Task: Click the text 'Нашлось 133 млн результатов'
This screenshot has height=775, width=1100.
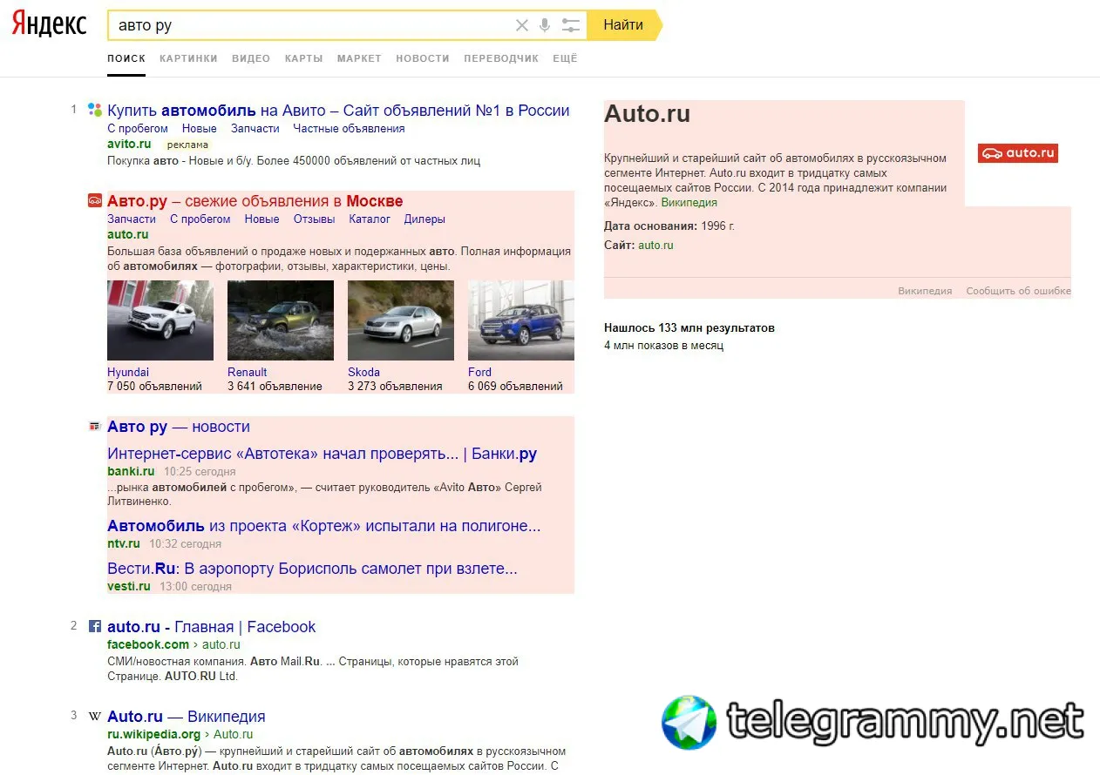Action: [x=689, y=328]
